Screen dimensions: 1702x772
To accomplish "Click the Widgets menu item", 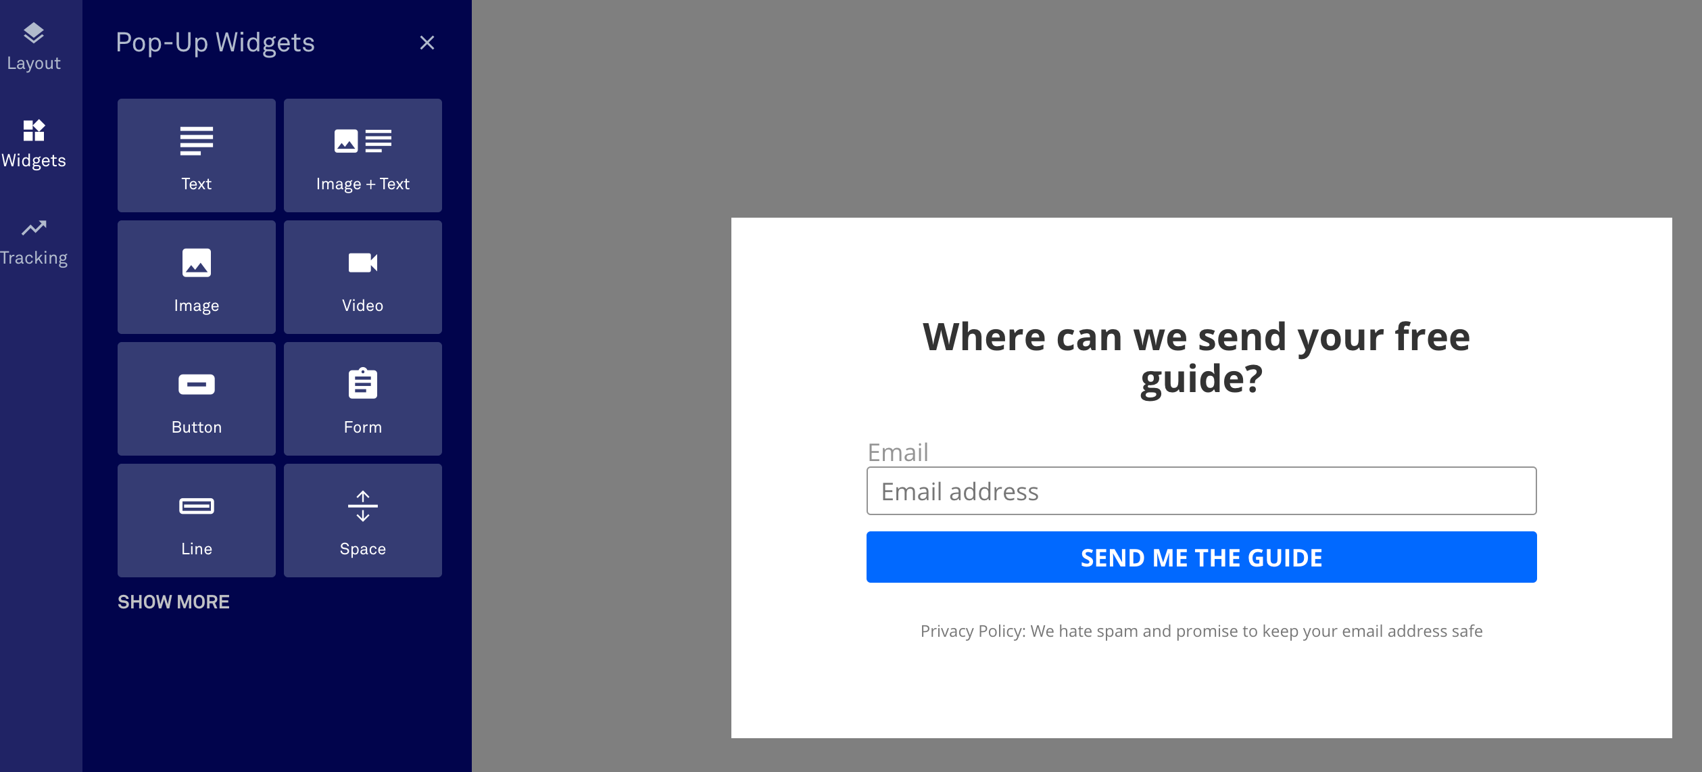I will [34, 142].
